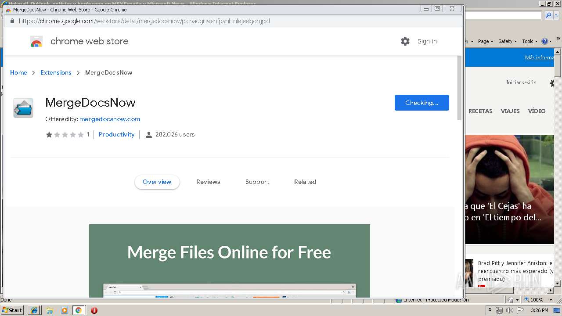Open the IE Safety menu dropdown
The image size is (562, 316).
[508, 41]
